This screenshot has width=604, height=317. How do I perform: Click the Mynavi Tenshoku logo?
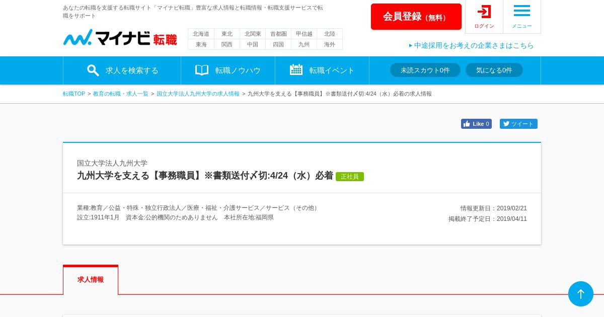120,38
